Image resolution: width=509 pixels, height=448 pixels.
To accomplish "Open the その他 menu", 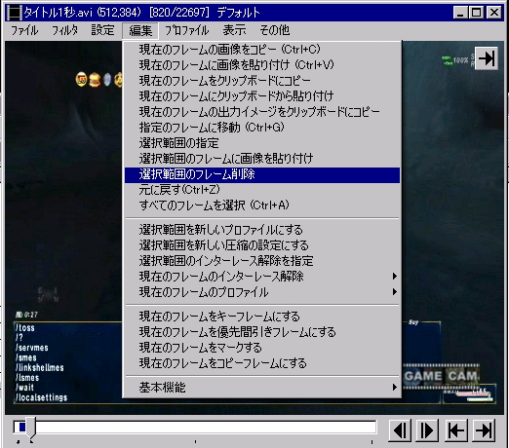I will point(274,30).
